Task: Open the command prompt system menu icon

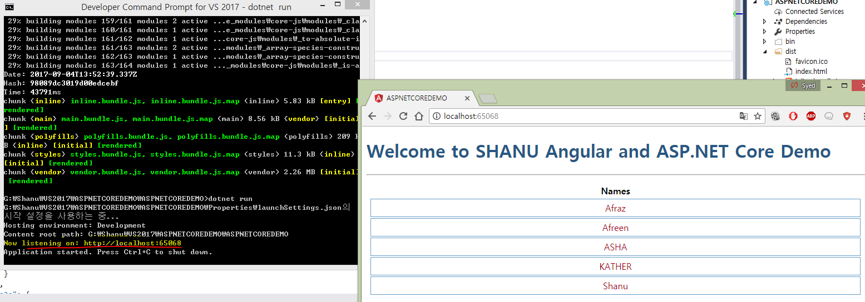Action: click(x=10, y=7)
